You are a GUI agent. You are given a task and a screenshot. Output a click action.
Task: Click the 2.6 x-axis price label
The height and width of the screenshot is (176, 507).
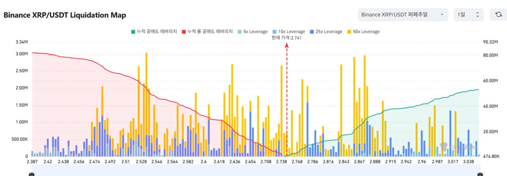pyautogui.click(x=204, y=162)
